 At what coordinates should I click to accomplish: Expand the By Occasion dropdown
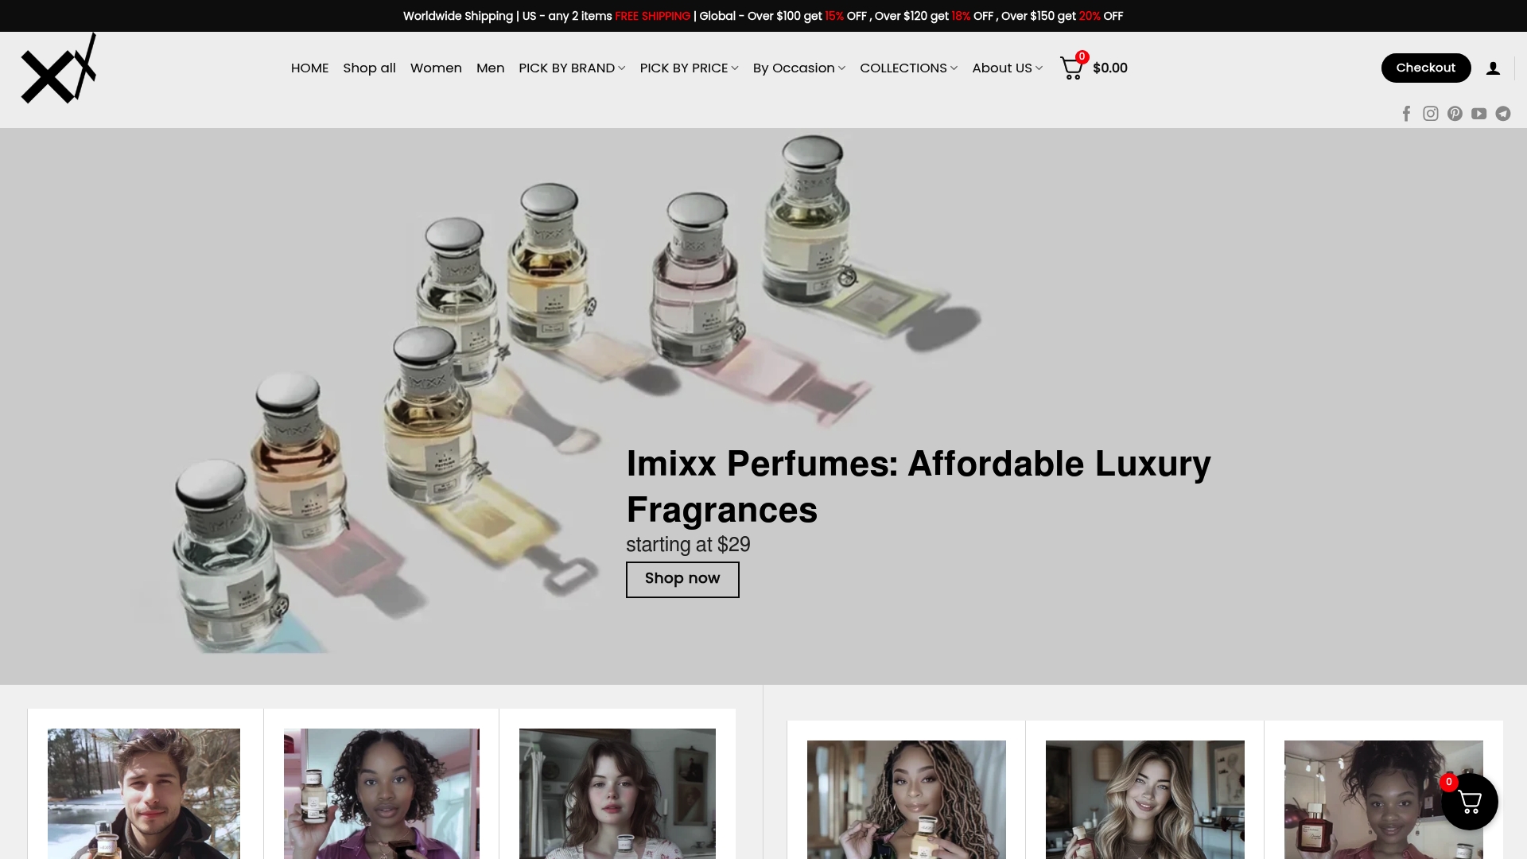798,68
